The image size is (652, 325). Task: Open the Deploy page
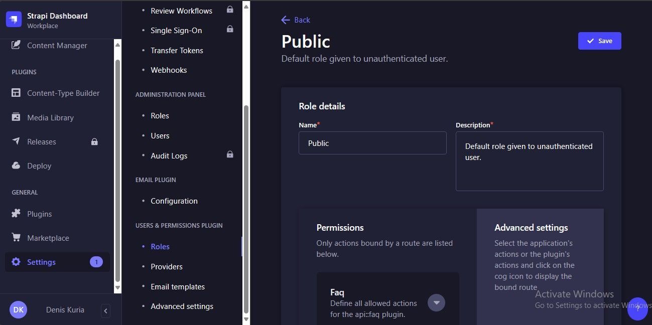tap(39, 166)
